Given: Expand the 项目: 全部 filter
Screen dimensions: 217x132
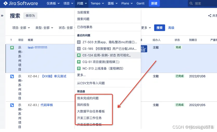Looking at the screenshot, I should pos(21,28).
